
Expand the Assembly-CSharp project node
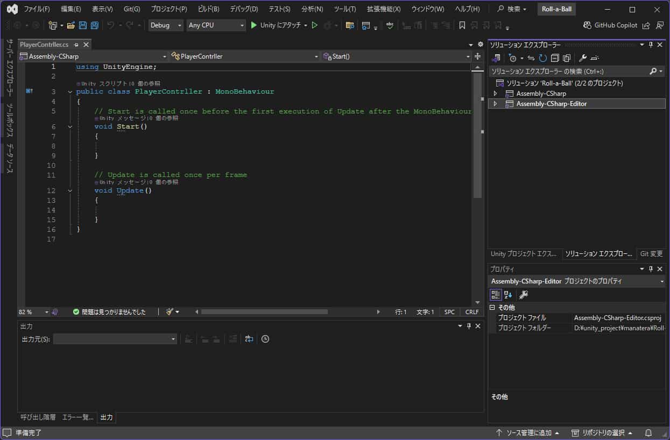pyautogui.click(x=495, y=94)
